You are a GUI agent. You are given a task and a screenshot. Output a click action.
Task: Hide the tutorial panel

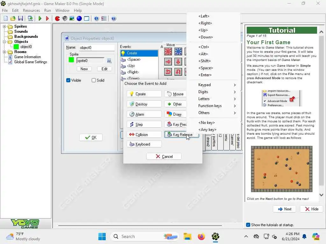coord(311,209)
